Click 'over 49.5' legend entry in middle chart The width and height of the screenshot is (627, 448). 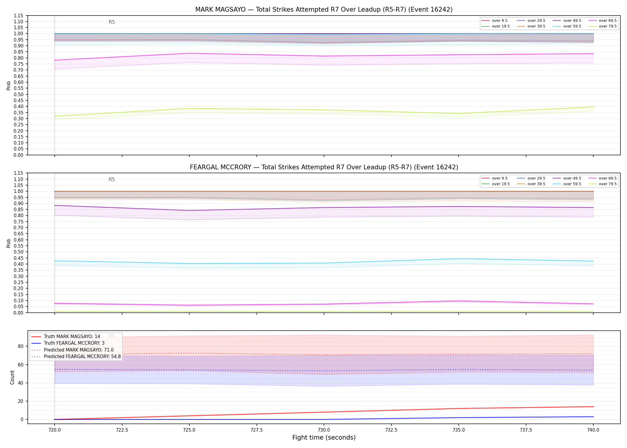pyautogui.click(x=567, y=178)
